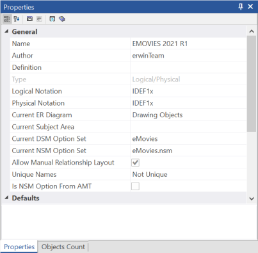Click the property pages window icon
Screen dimensions: 258x253
[x=29, y=19]
